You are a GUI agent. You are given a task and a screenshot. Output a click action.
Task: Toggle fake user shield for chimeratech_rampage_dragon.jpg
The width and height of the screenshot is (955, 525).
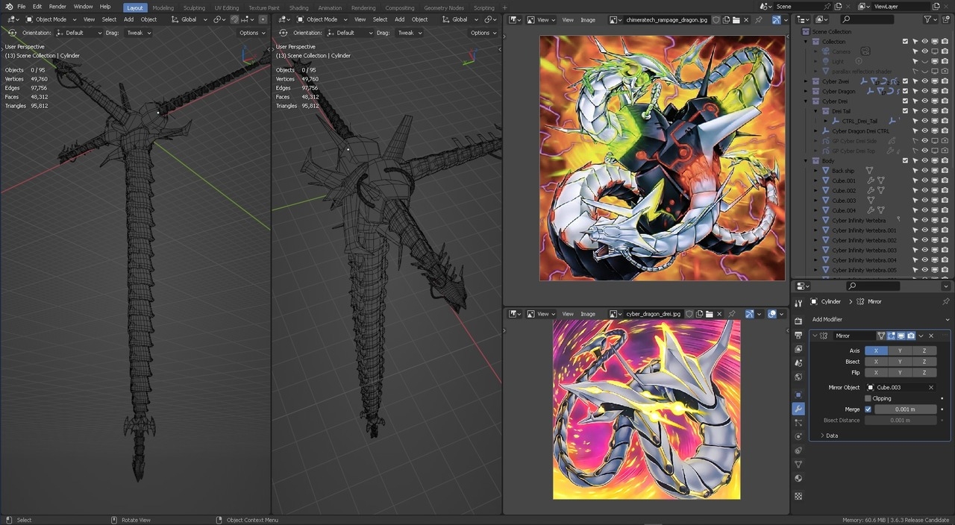(716, 20)
